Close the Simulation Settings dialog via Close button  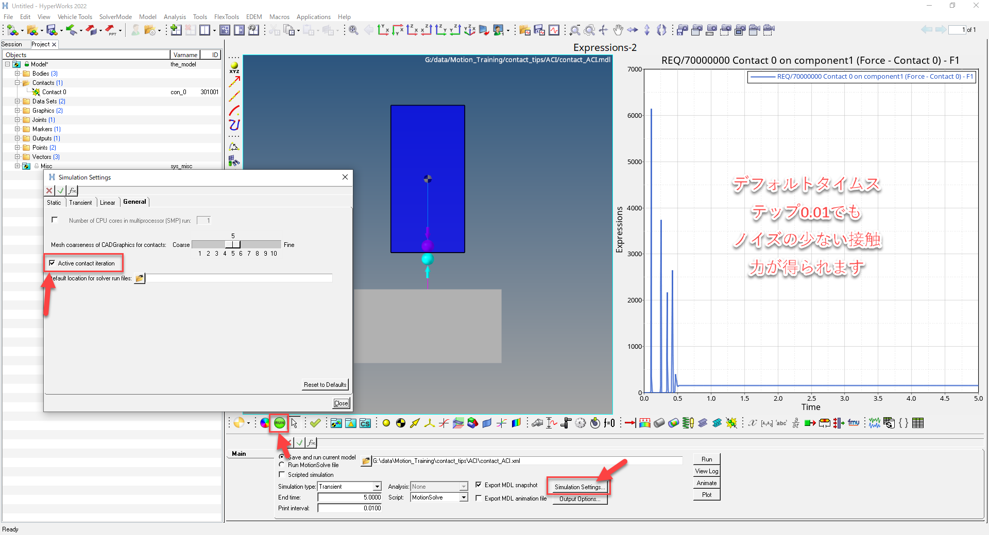tap(341, 403)
